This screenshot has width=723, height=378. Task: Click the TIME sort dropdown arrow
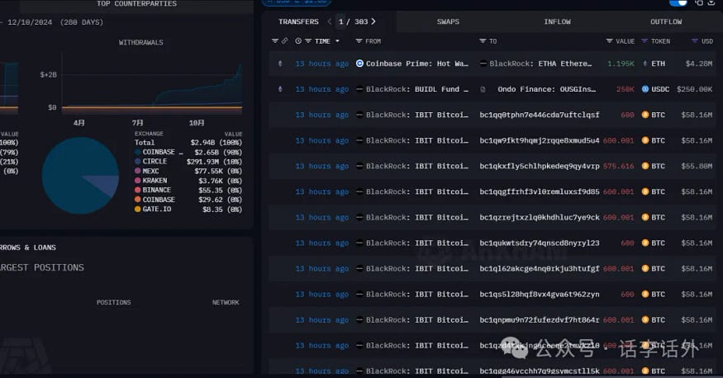[x=337, y=41]
